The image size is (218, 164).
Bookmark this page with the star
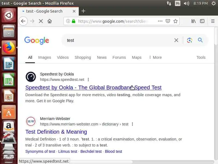[x=175, y=21]
